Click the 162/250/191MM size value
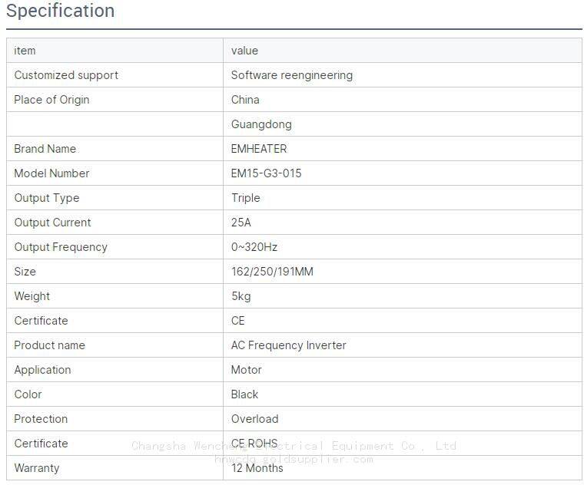The image size is (584, 485). [x=272, y=272]
